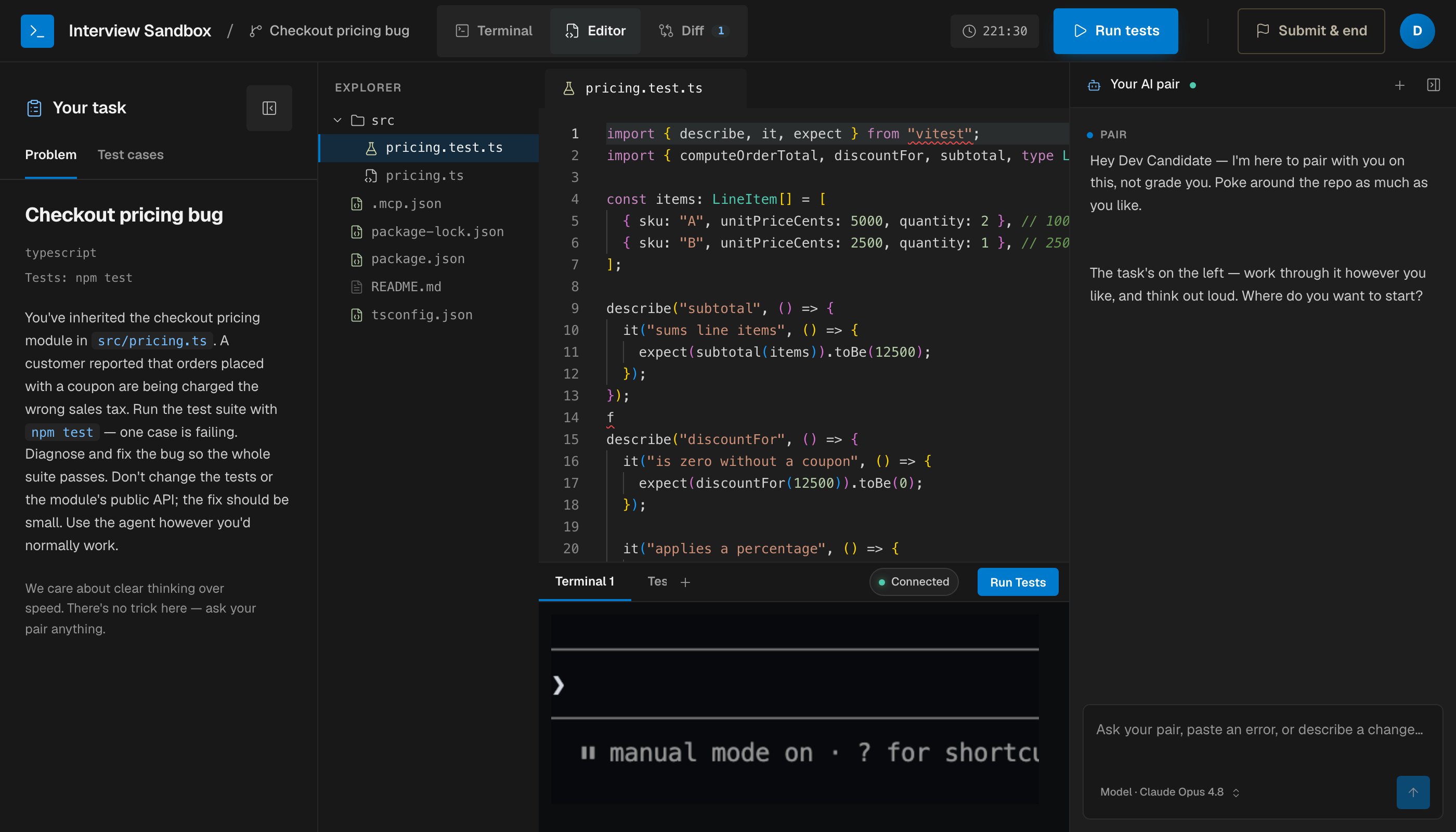Collapse the AI pair side panel
The image size is (1456, 832).
[1433, 85]
